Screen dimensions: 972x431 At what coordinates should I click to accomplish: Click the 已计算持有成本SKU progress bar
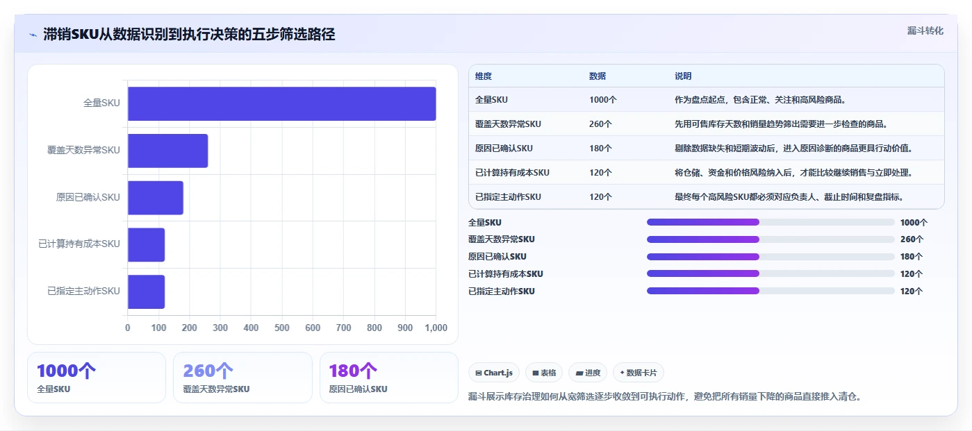(771, 274)
